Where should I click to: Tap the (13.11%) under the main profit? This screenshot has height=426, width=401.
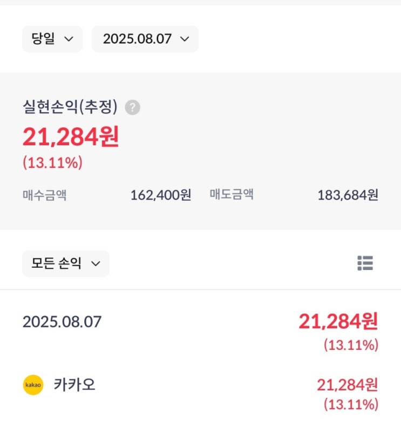tap(52, 163)
